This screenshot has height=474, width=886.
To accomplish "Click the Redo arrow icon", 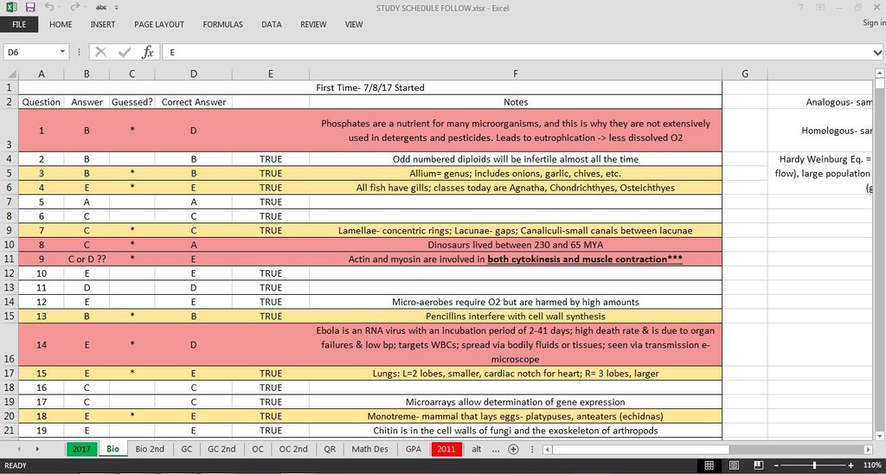I will (x=74, y=7).
